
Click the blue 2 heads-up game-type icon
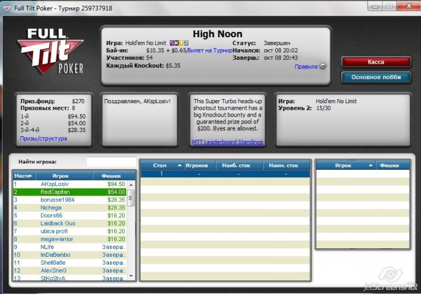[x=186, y=43]
